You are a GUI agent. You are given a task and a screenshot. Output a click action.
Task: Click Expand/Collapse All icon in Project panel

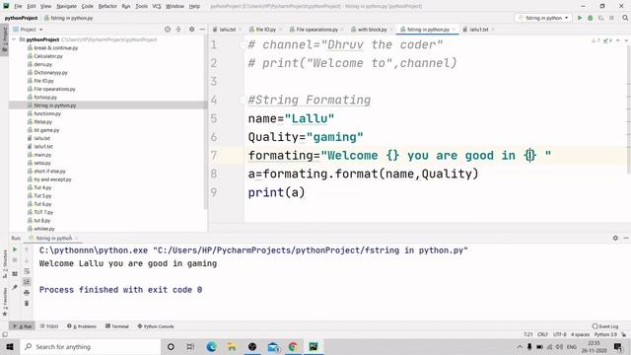[x=178, y=30]
